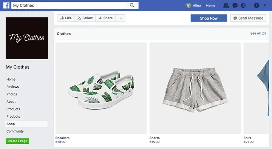Click the search magnifier icon

pyautogui.click(x=132, y=5)
